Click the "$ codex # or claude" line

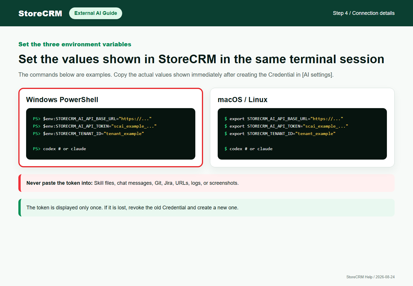click(248, 149)
